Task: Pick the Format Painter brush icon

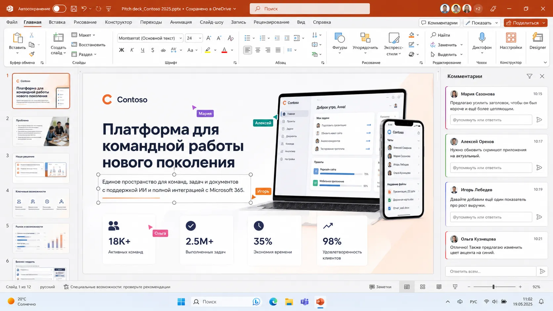Action: click(32, 54)
